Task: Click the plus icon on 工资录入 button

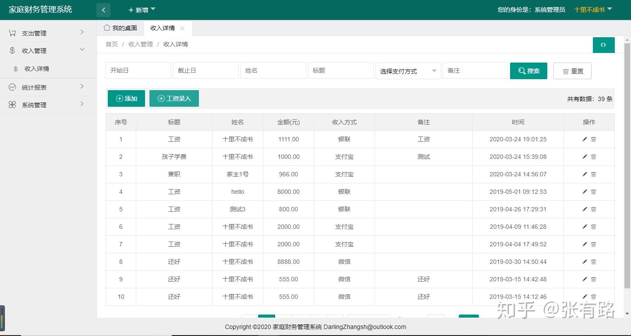Action: click(x=160, y=98)
